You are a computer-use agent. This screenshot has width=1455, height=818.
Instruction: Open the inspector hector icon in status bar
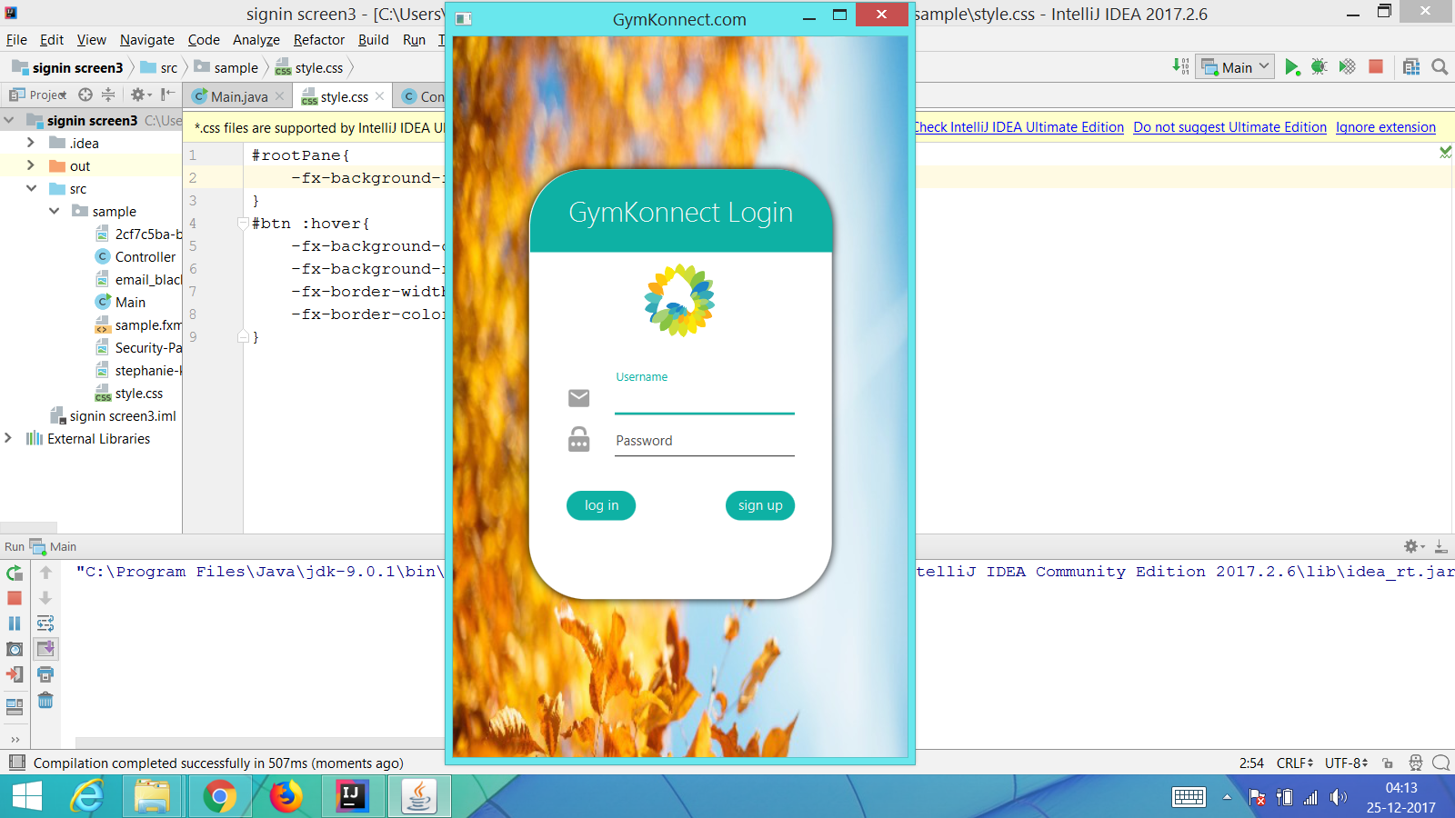click(1416, 763)
